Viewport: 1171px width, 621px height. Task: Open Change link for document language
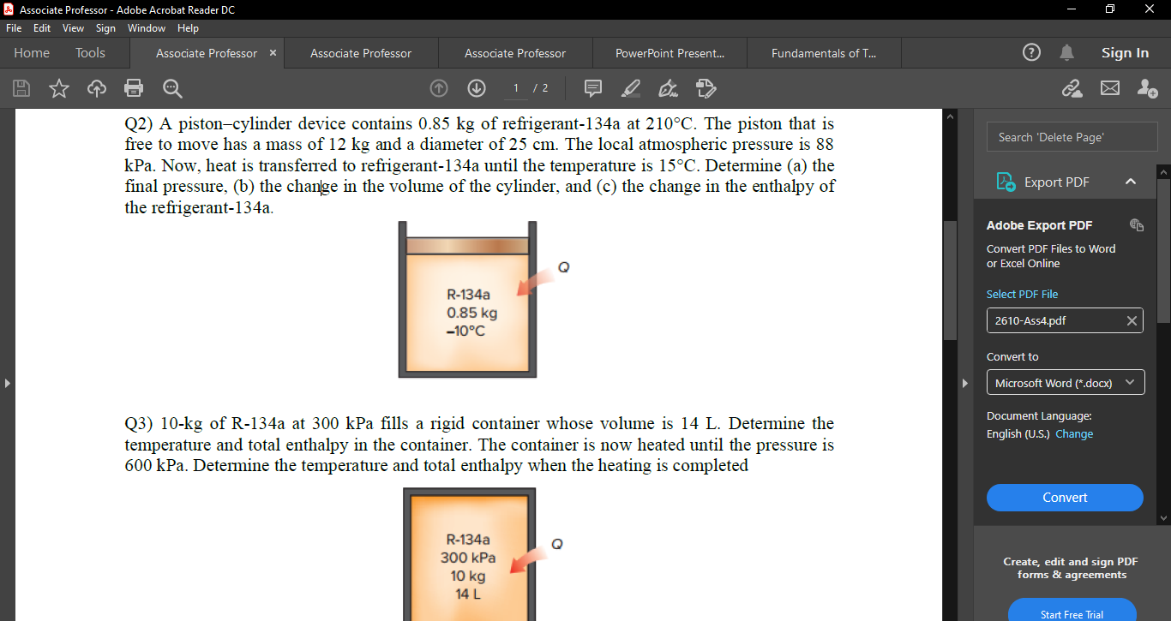tap(1074, 433)
